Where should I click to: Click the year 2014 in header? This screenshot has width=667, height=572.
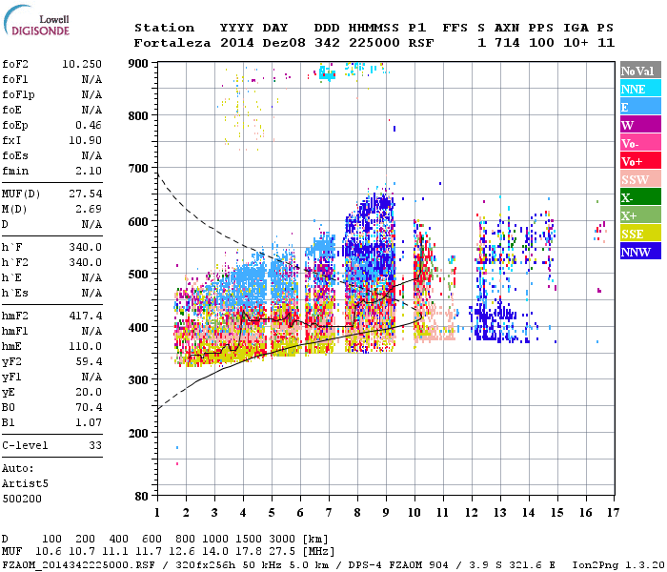(x=237, y=43)
